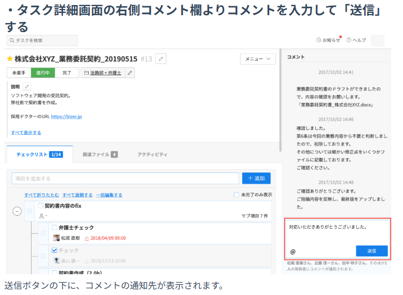
Task: Click the タスクを検索 search field
Action: click(x=42, y=40)
